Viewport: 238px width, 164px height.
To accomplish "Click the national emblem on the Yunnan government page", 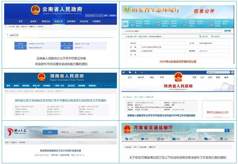I will pyautogui.click(x=35, y=10).
